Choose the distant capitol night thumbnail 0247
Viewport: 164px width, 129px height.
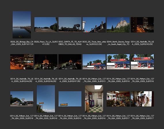click(x=70, y=62)
